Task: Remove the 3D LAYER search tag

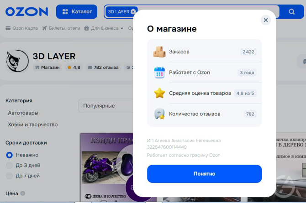Action: pyautogui.click(x=133, y=12)
